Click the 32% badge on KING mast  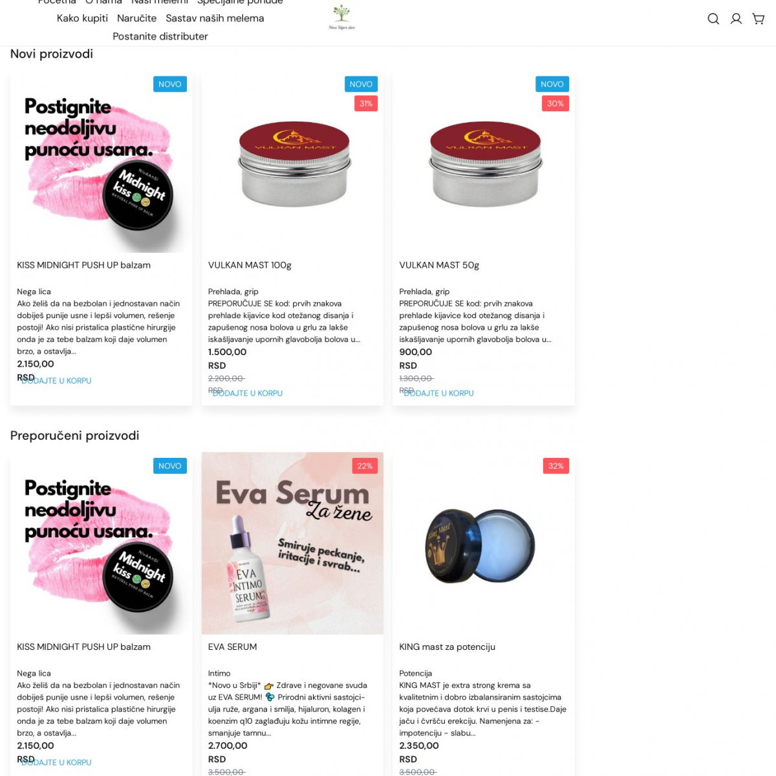556,466
